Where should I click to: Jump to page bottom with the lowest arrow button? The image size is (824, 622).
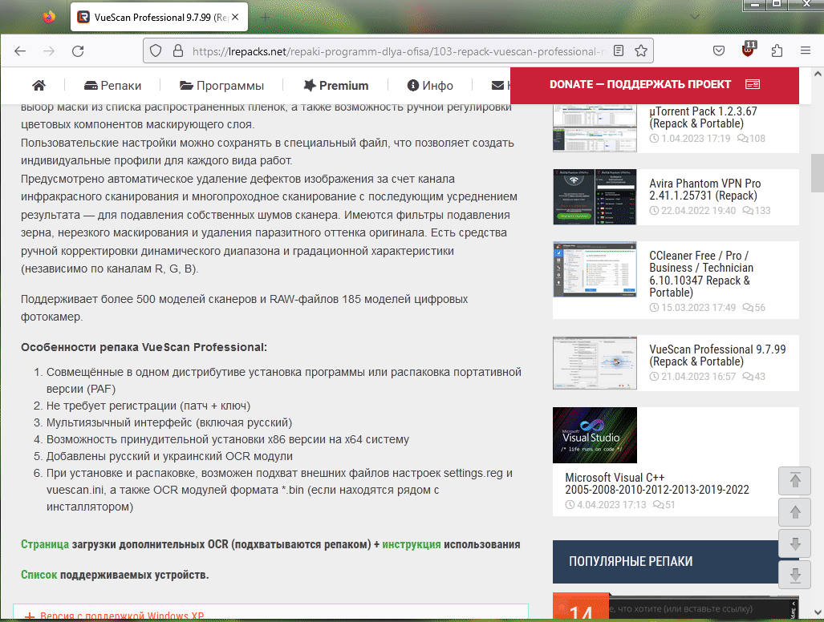point(795,576)
